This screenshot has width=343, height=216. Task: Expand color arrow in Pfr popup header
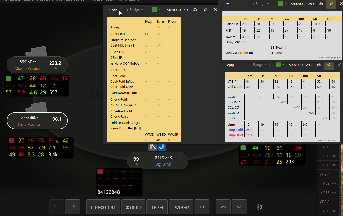click(x=286, y=4)
